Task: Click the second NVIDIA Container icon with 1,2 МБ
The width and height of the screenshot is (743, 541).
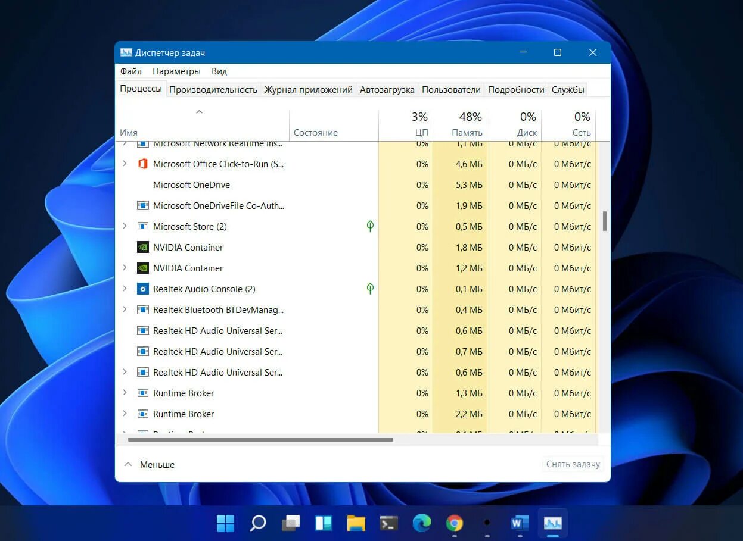Action: 142,268
